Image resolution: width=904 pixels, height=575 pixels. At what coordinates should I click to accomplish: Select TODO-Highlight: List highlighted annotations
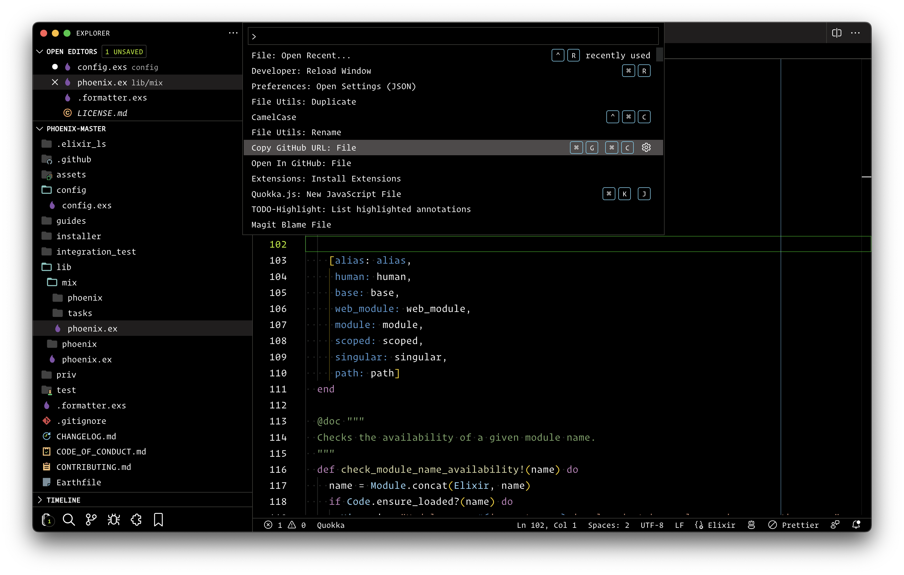click(x=453, y=209)
